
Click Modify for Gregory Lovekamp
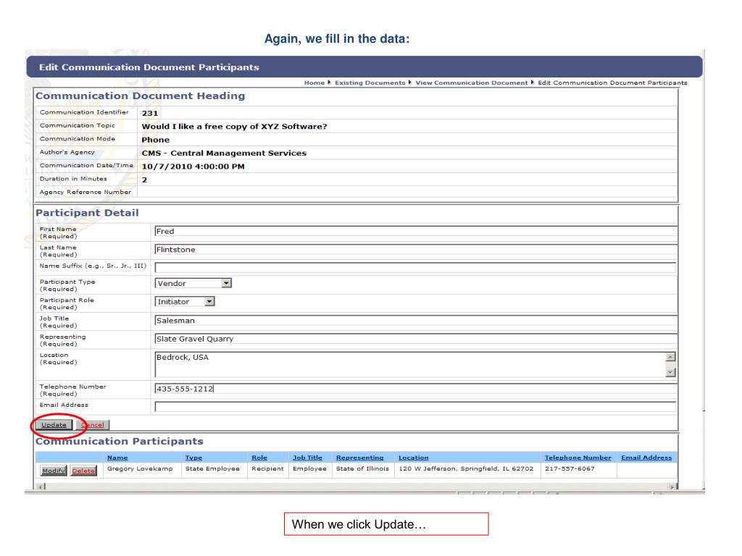click(53, 471)
